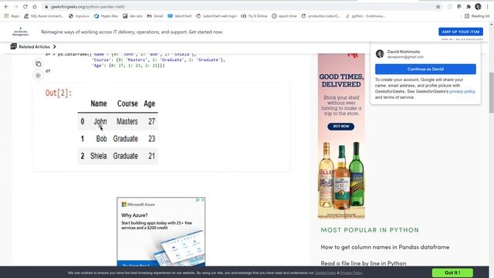Click the age value 21
The width and height of the screenshot is (494, 278).
151,156
